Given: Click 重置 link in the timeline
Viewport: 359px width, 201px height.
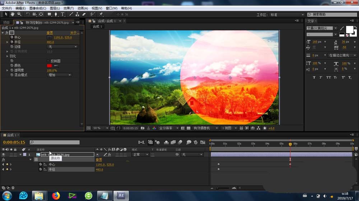Looking at the screenshot, I should 99,160.
